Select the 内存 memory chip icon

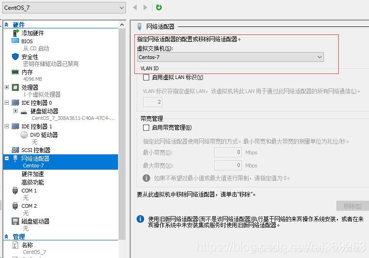(x=15, y=72)
